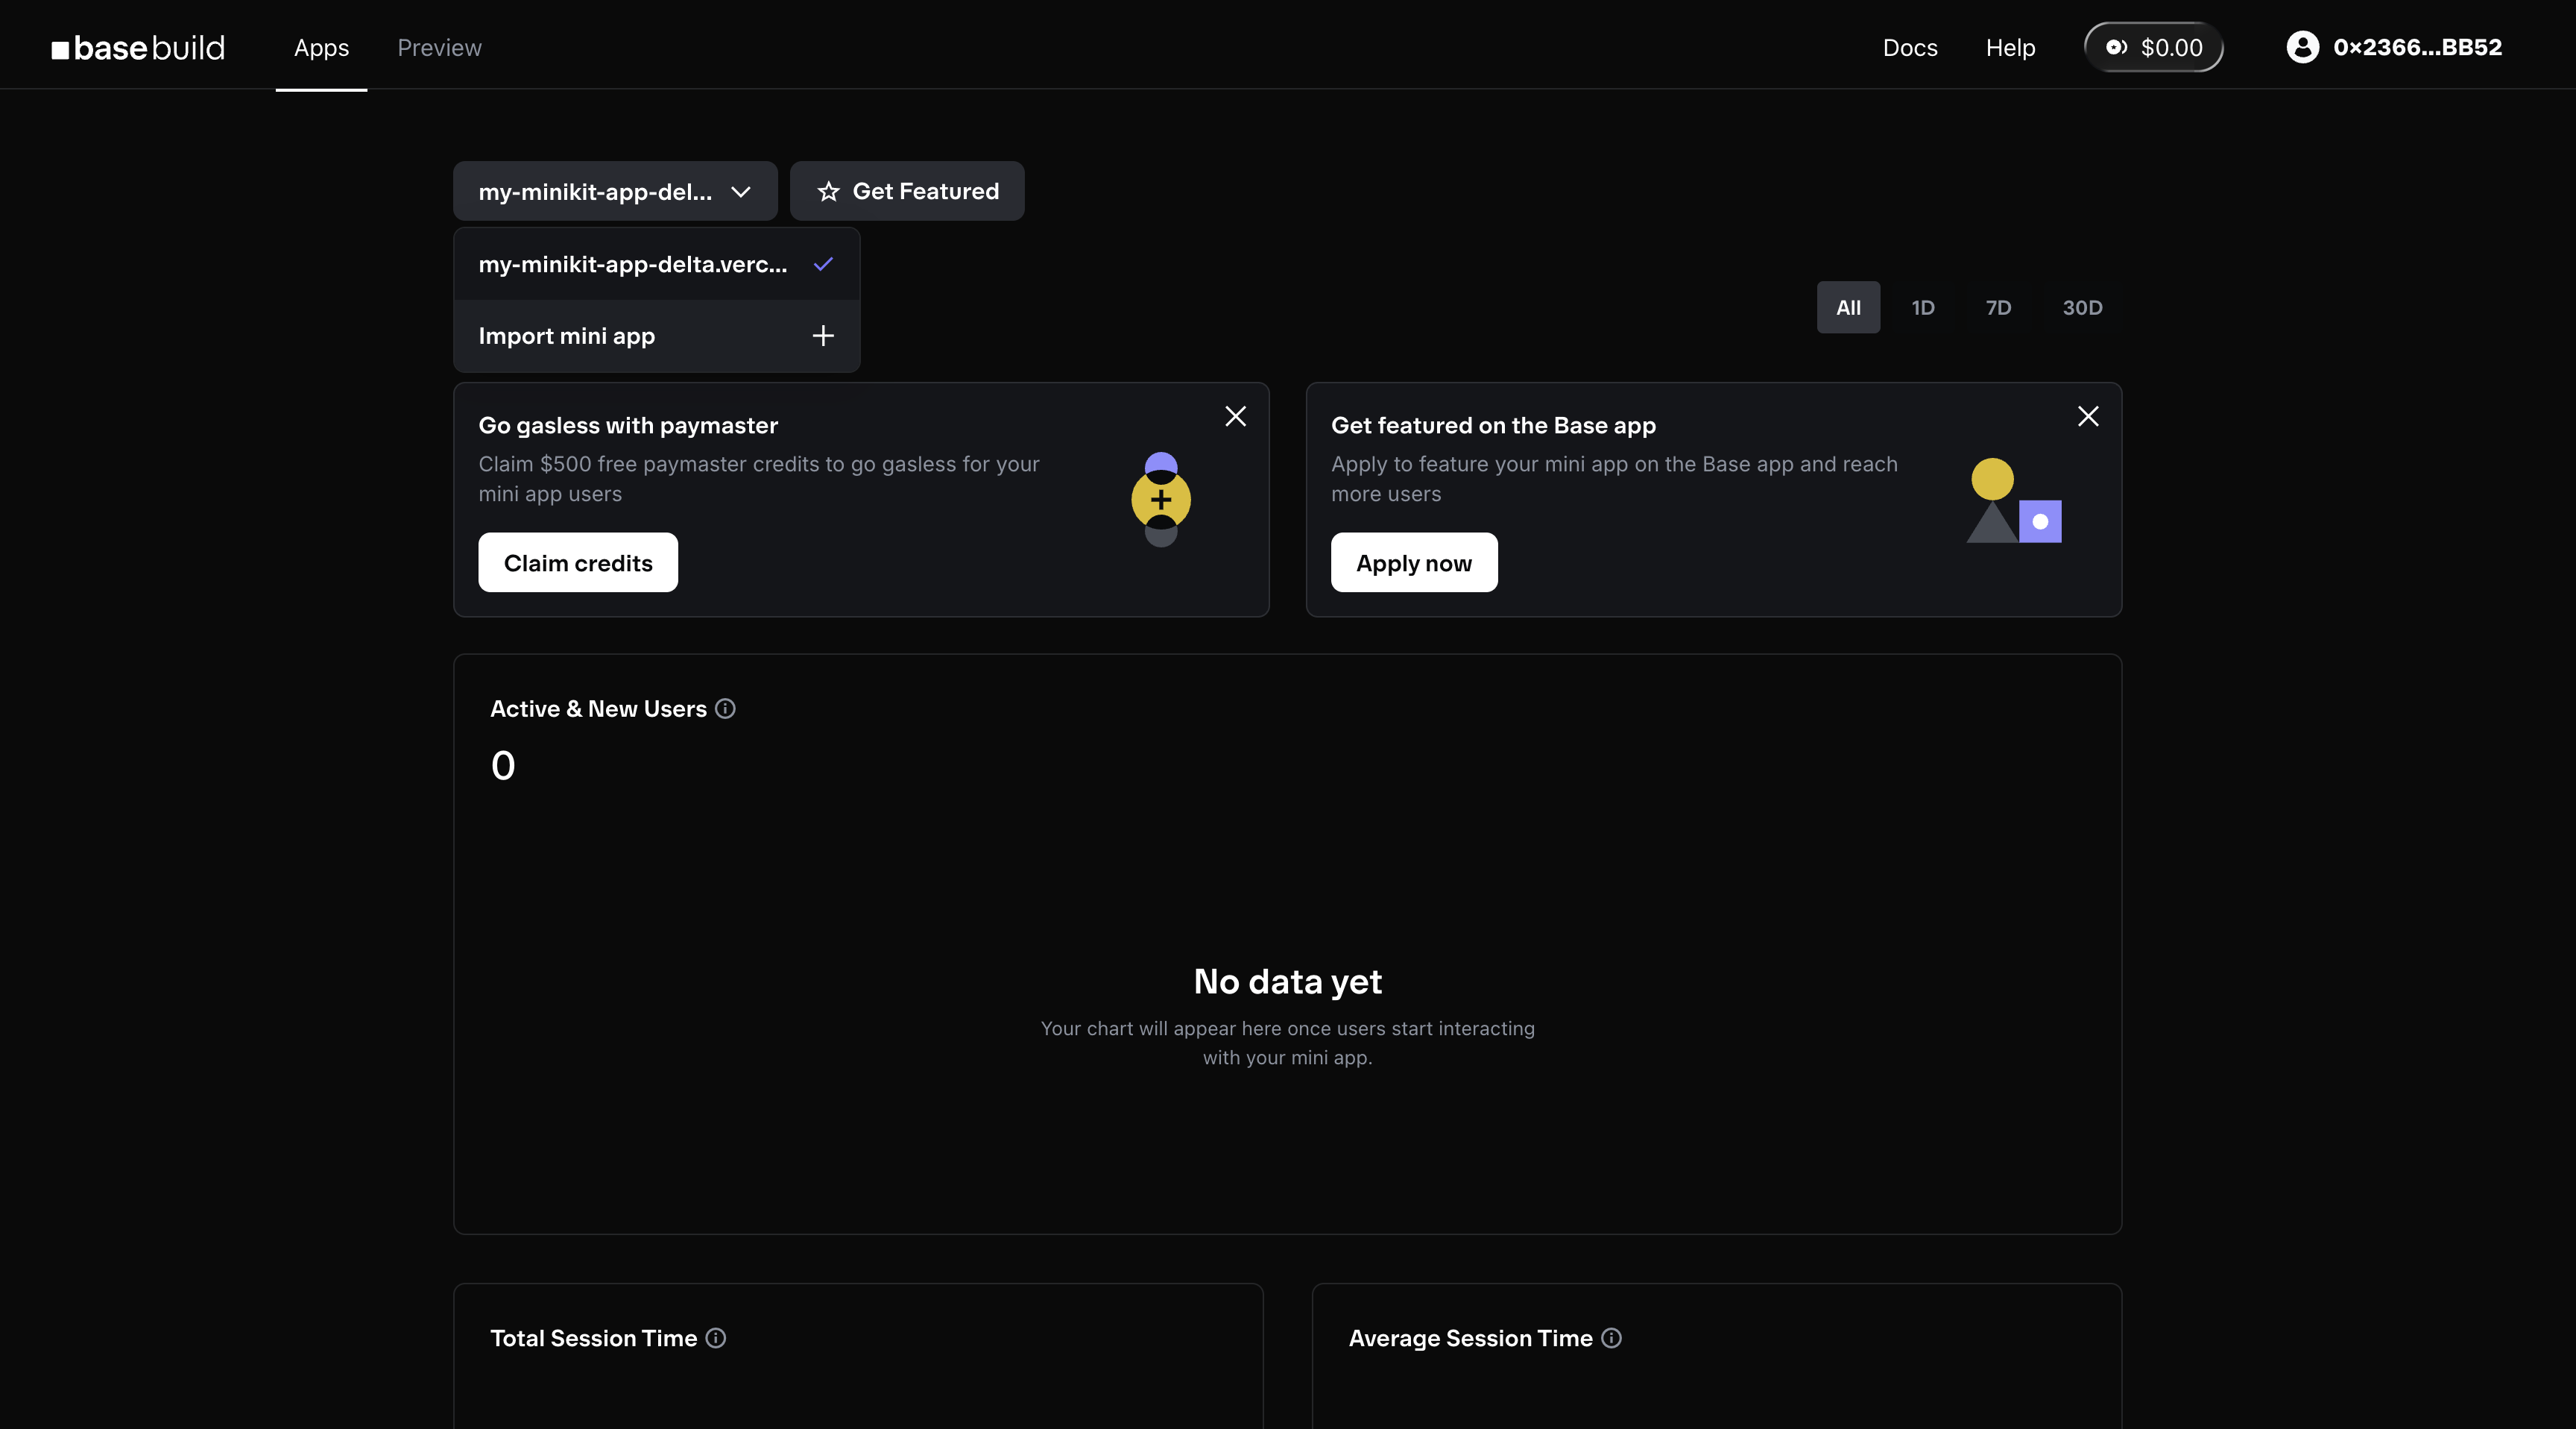Image resolution: width=2576 pixels, height=1429 pixels.
Task: Close the Get featured on Base card
Action: [x=2088, y=416]
